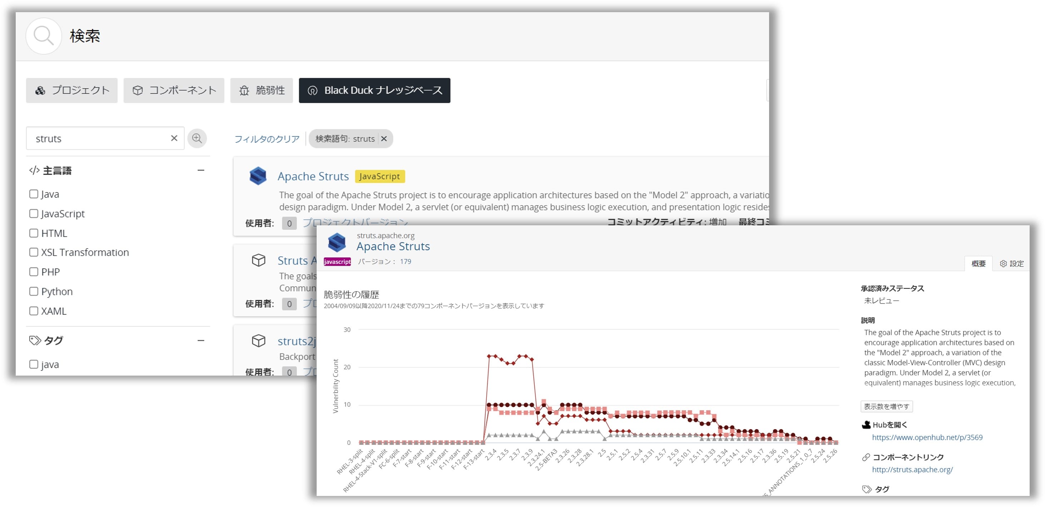Click the magnifier search button beside struts field
This screenshot has height=507, width=1045.
197,138
